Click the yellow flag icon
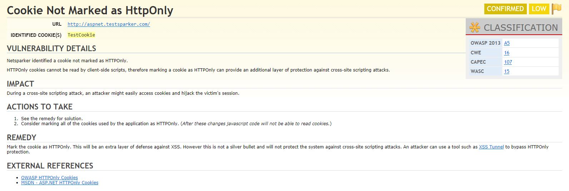 556,9
